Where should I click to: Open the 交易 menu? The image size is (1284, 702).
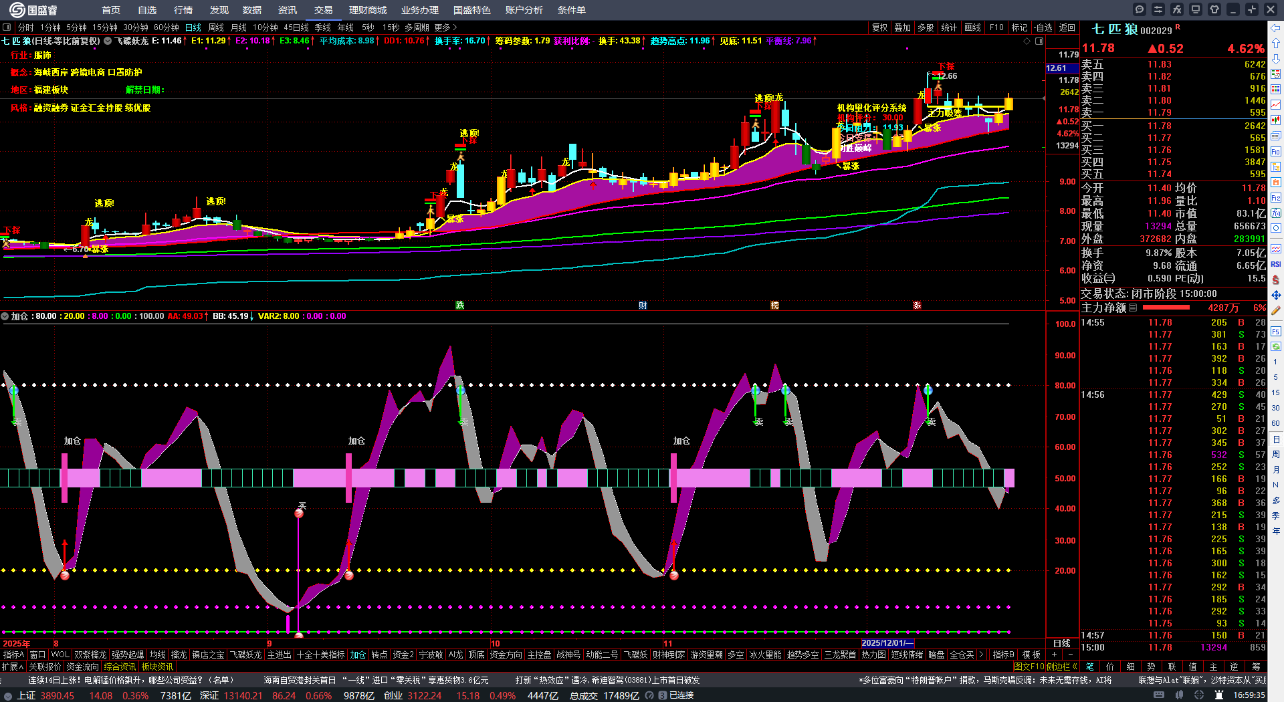(x=324, y=10)
